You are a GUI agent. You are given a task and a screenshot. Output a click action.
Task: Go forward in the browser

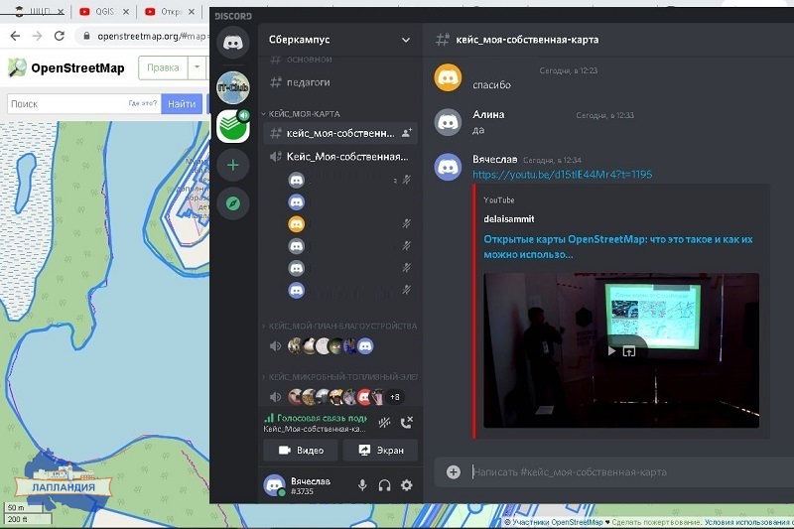click(37, 36)
